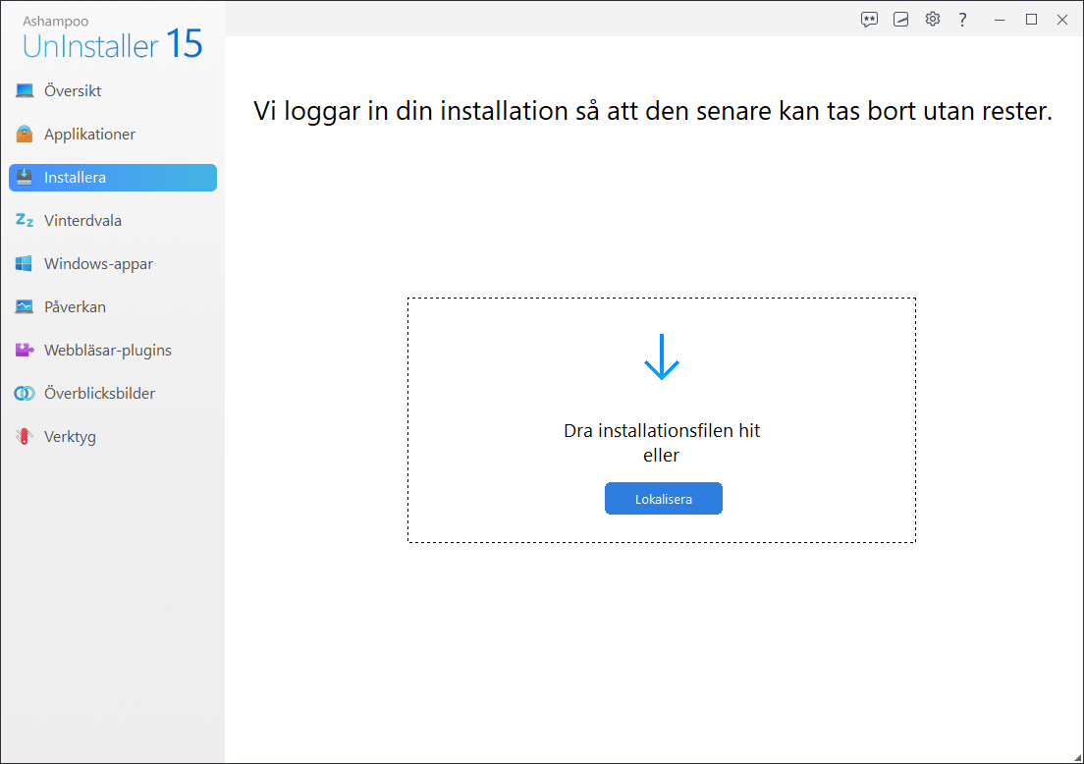Click the Översikt monitor icon

pos(25,90)
